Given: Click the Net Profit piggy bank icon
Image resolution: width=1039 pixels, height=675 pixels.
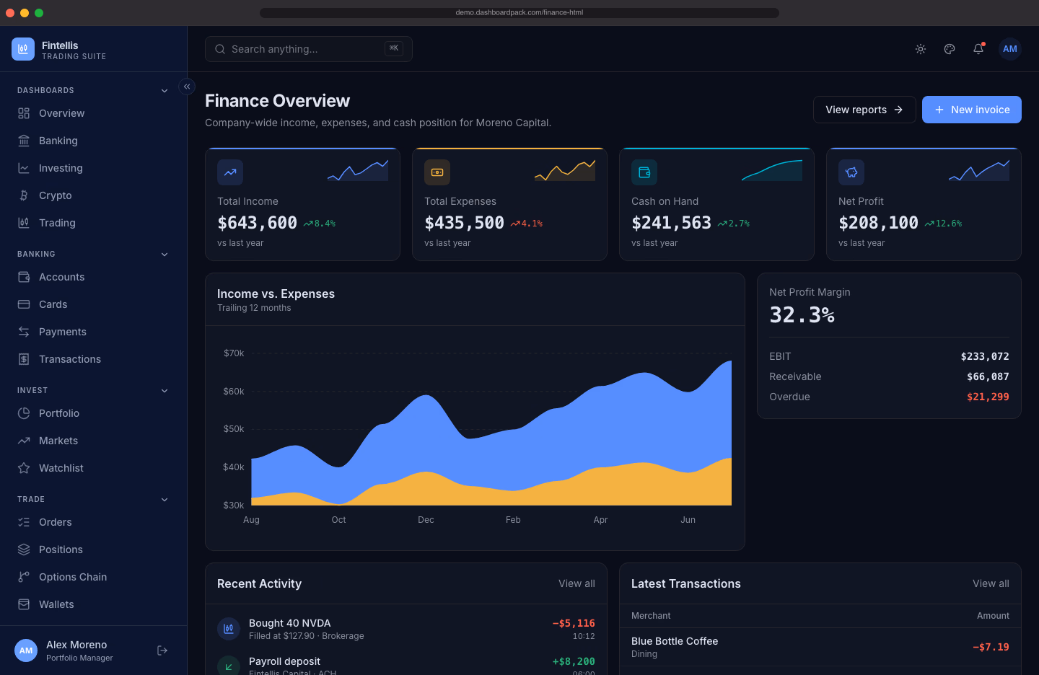Looking at the screenshot, I should [x=851, y=172].
